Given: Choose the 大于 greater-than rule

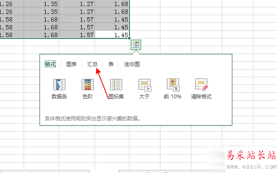Looking at the screenshot, I should click(145, 88).
